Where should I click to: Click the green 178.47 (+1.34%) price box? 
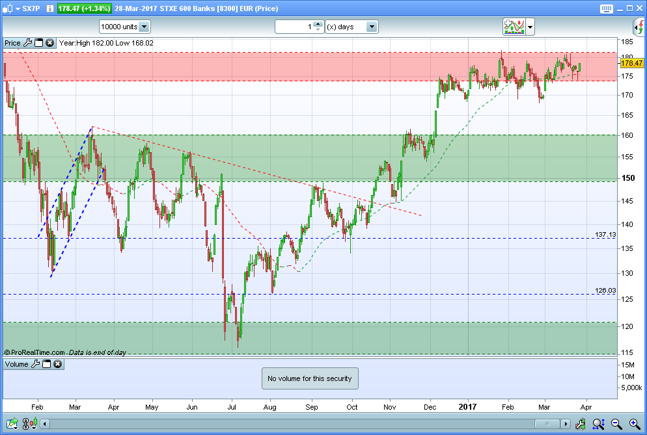[84, 8]
